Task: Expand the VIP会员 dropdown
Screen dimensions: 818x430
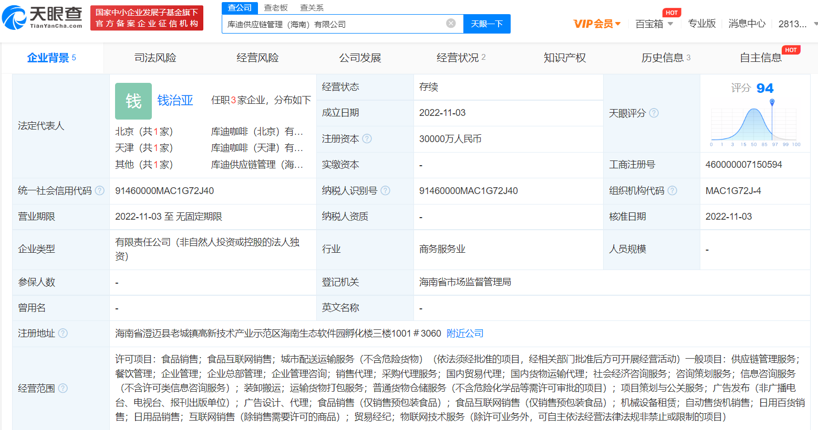Action: point(597,24)
